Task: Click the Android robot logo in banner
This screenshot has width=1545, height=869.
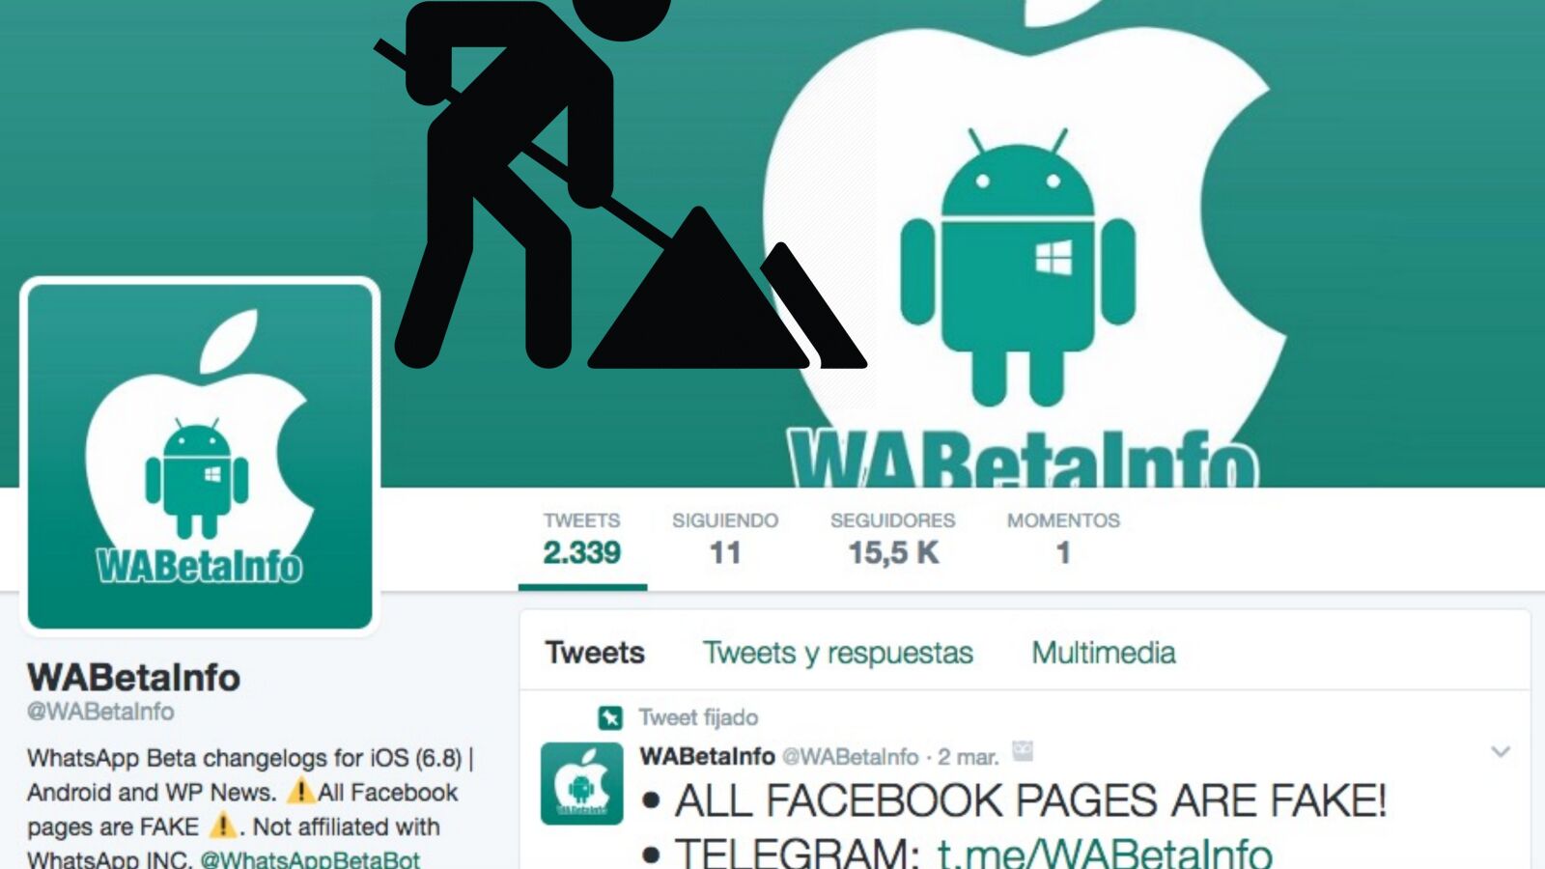Action: tap(1018, 266)
